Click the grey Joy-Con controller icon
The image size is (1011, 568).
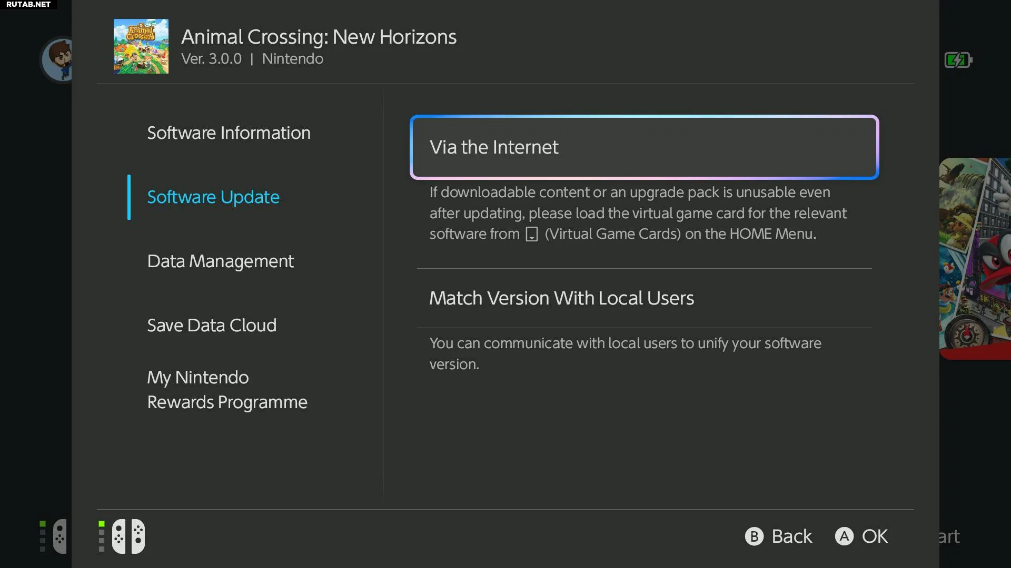tap(60, 536)
